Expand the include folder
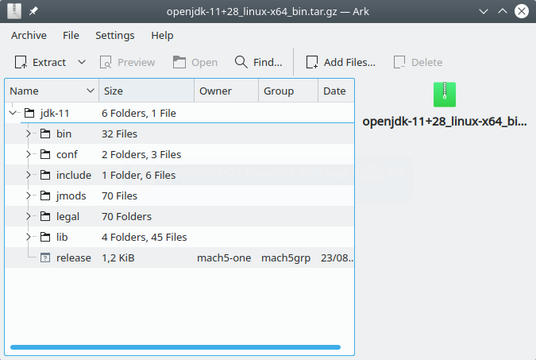 point(29,175)
